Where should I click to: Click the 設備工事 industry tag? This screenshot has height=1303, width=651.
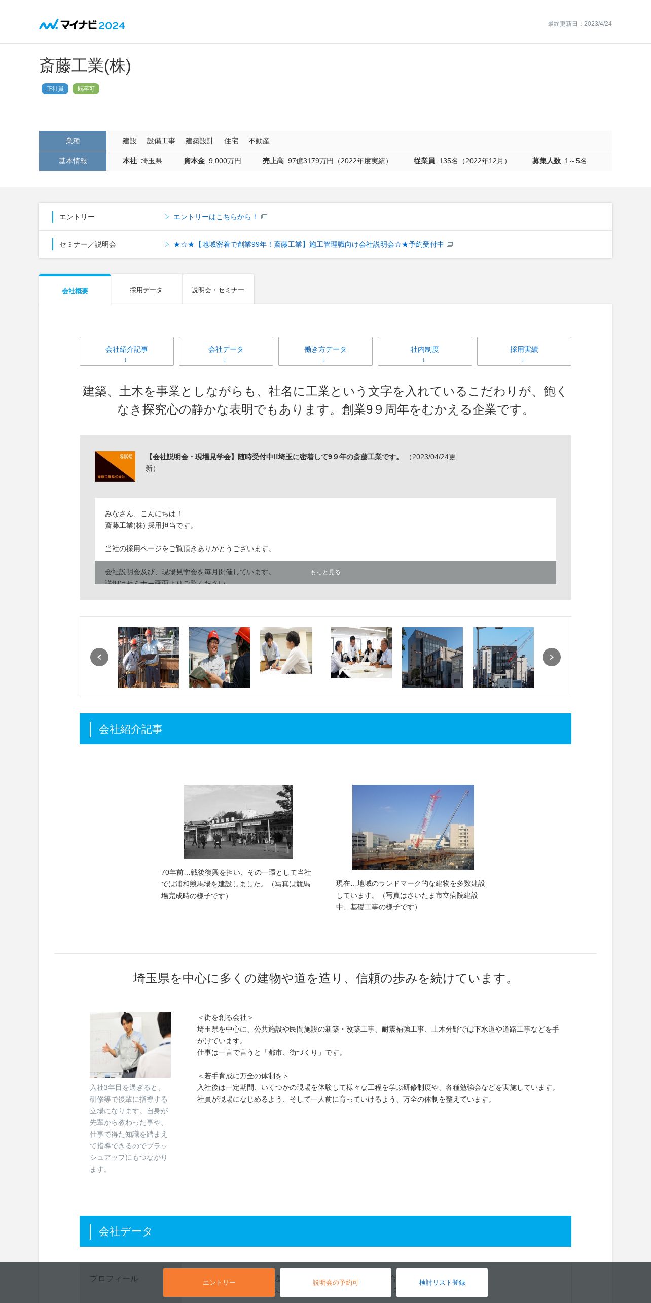click(x=161, y=141)
